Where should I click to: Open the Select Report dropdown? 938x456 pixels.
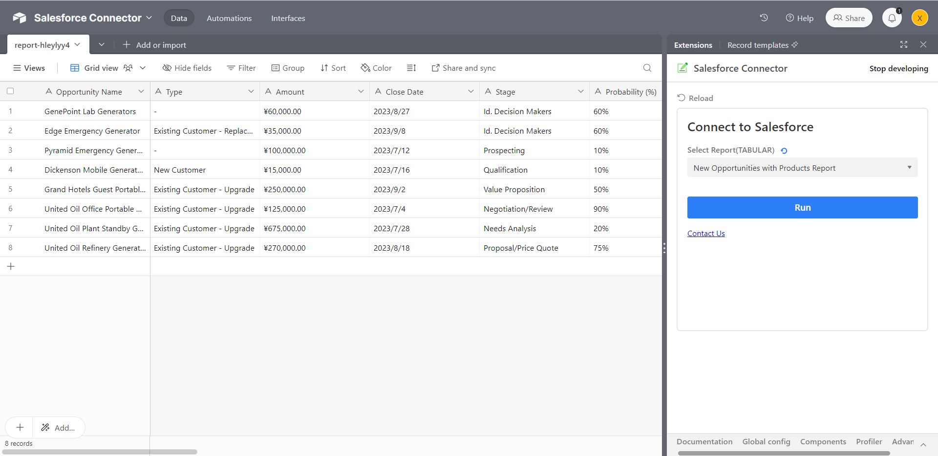(802, 167)
